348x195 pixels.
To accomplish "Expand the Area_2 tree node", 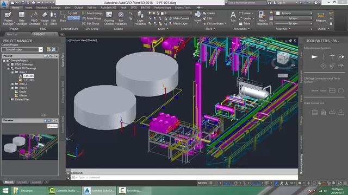I will point(13,84).
